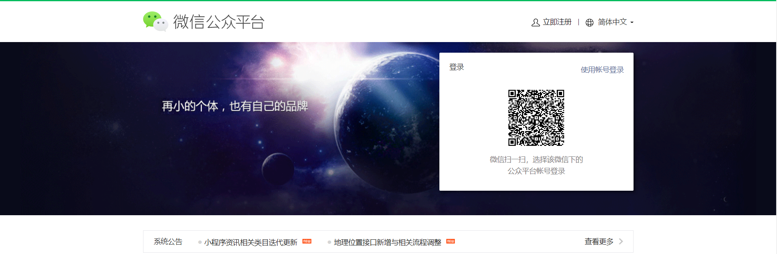777x254 pixels.
Task: Click the user silhouette icon beside 立即注册
Action: (x=535, y=22)
